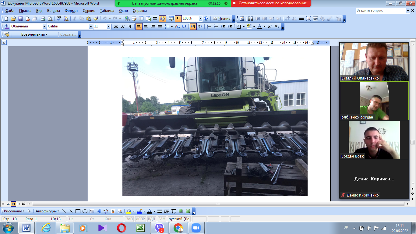Insert a symbol with the Omega icon
Image resolution: width=416 pixels, height=234 pixels.
pyautogui.click(x=184, y=27)
